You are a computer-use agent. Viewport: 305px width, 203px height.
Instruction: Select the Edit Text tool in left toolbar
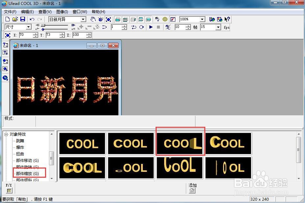click(x=6, y=53)
